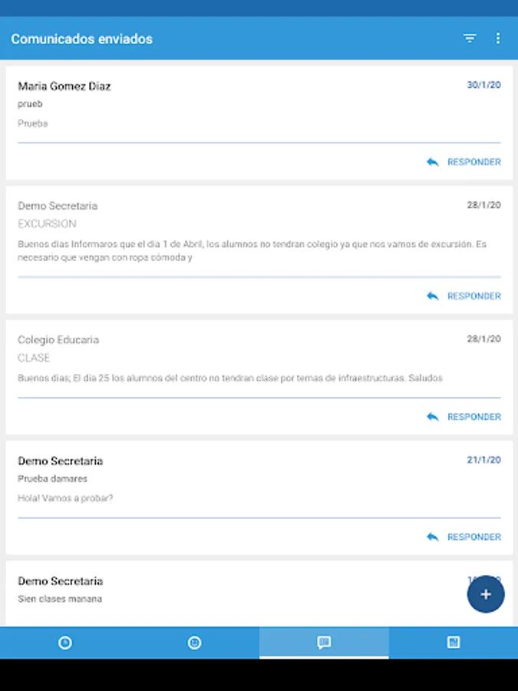The image size is (518, 691).
Task: Select the chat messages bottom tab
Action: point(324,643)
